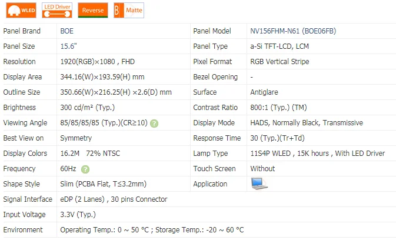Click the 11S4P WLED lamp type value
The image size is (396, 240).
[x=317, y=154]
